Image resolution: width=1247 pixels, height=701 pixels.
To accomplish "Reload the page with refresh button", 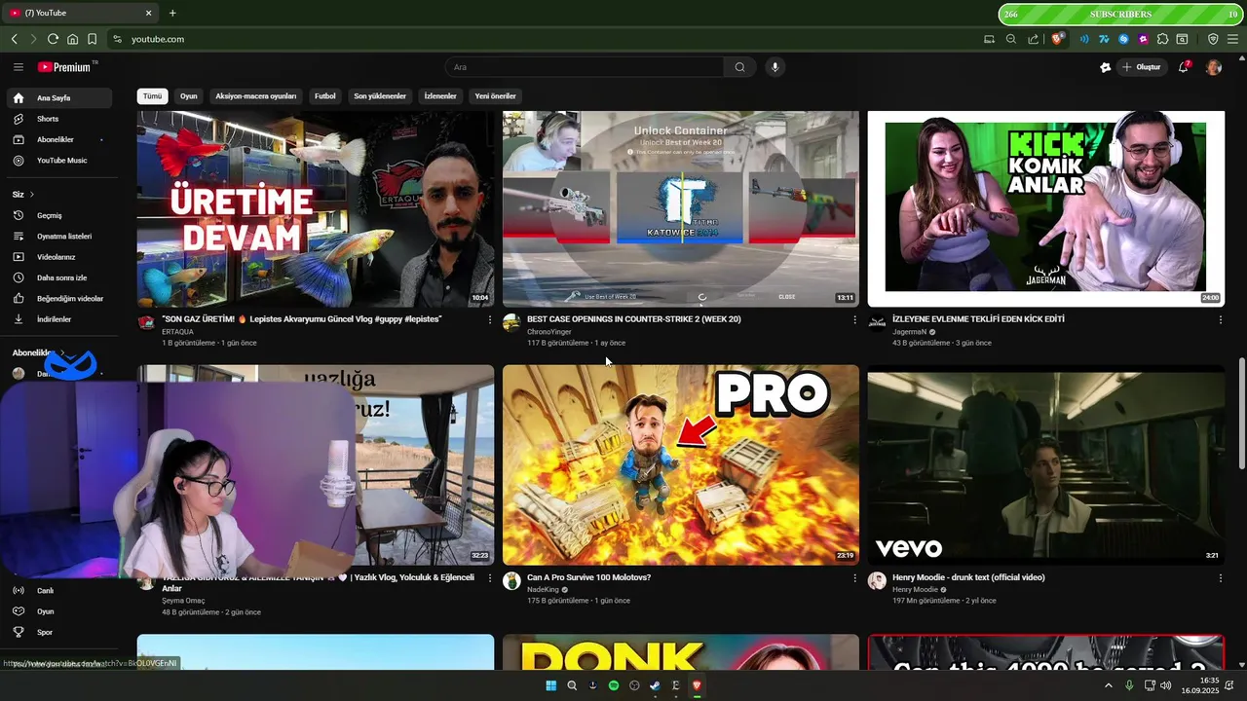I will 53,39.
